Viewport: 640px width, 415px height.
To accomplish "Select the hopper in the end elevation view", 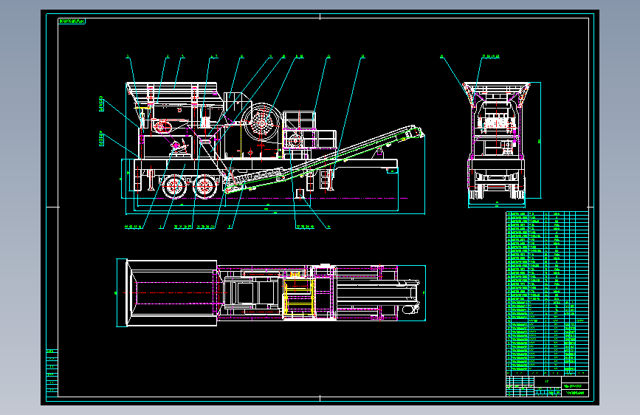I will click(x=496, y=94).
